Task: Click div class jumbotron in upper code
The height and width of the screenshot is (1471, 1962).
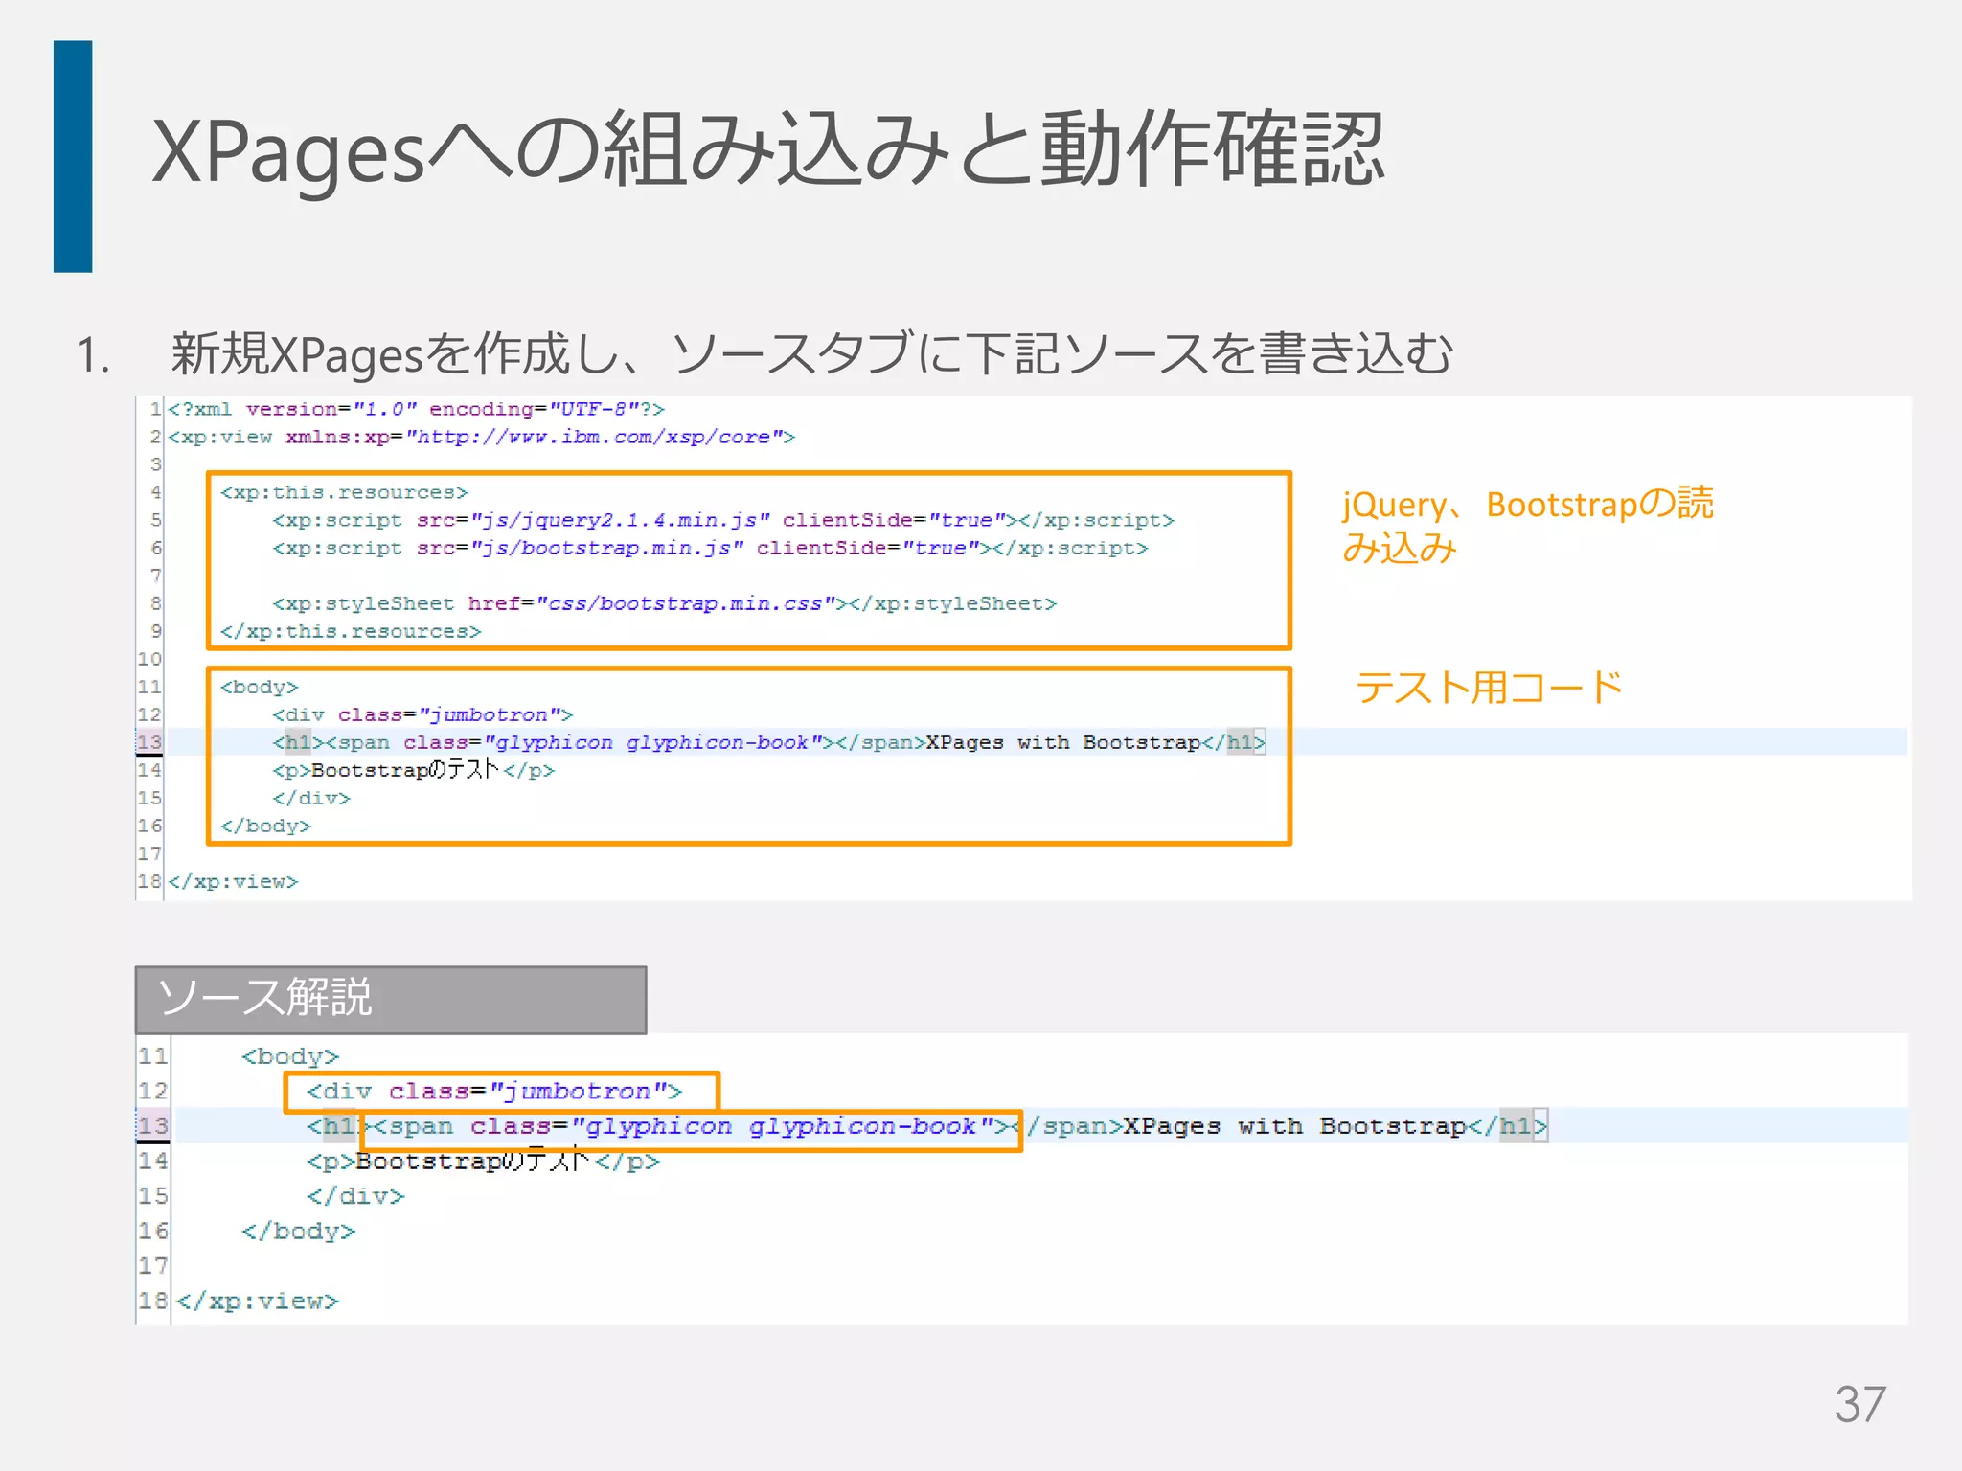Action: 422,714
